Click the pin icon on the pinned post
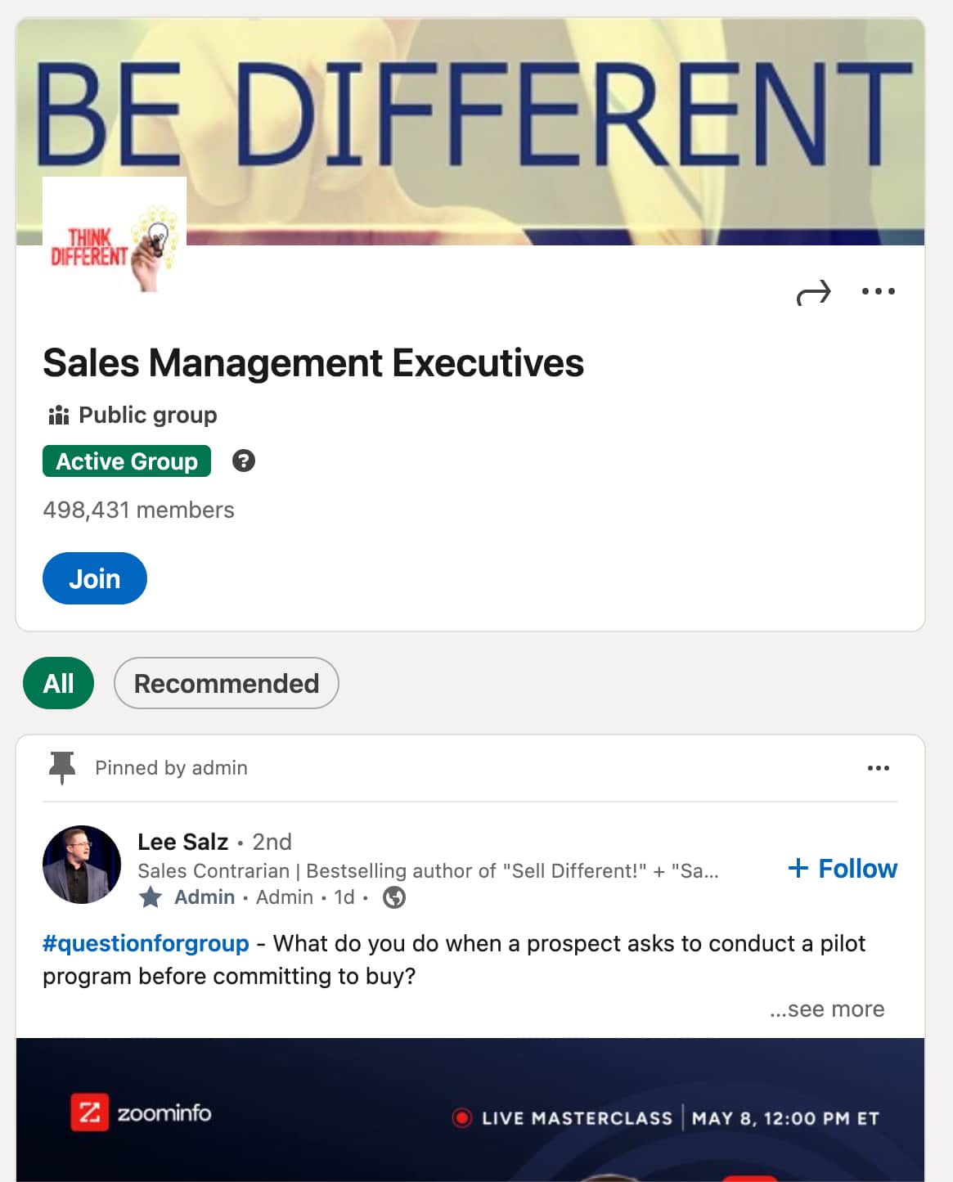Image resolution: width=953 pixels, height=1182 pixels. [x=61, y=768]
